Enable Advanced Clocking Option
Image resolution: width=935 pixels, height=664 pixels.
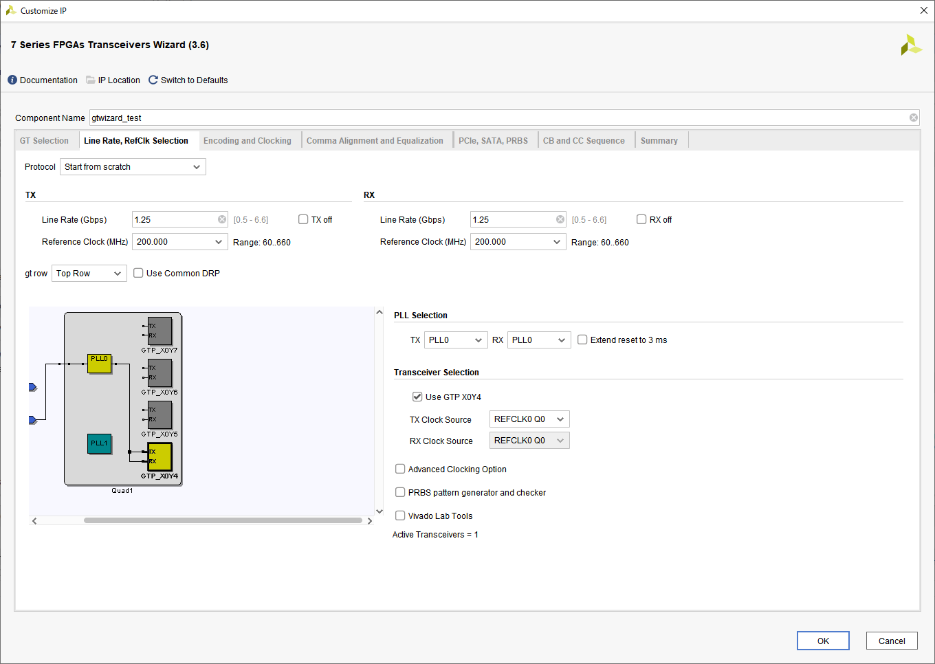click(x=400, y=469)
